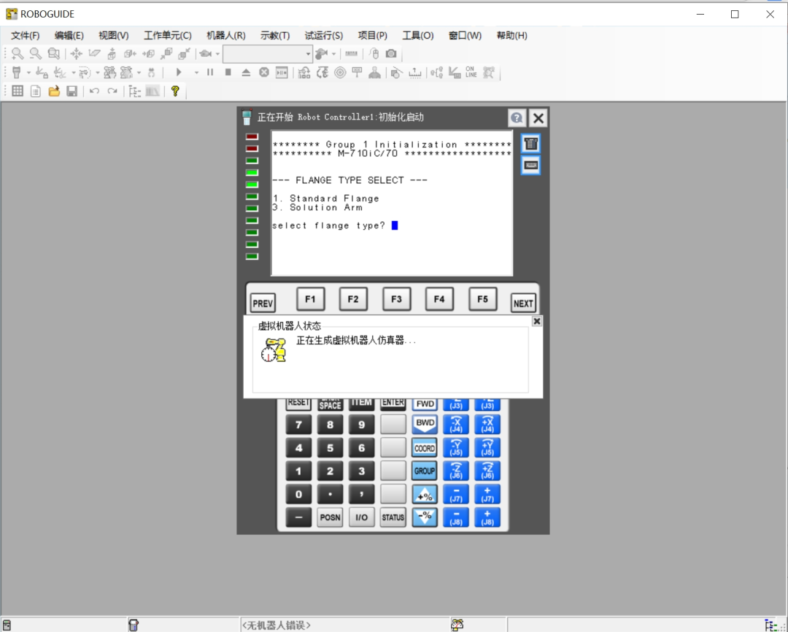Open the dropdown next to the play button
The height and width of the screenshot is (632, 788).
pyautogui.click(x=196, y=72)
